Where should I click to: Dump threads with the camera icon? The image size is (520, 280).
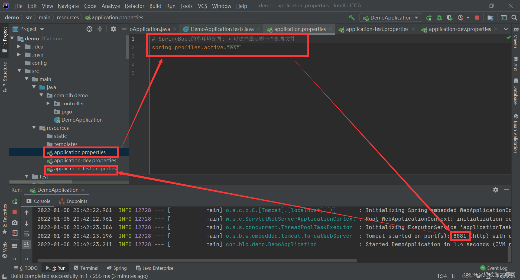(x=15, y=222)
